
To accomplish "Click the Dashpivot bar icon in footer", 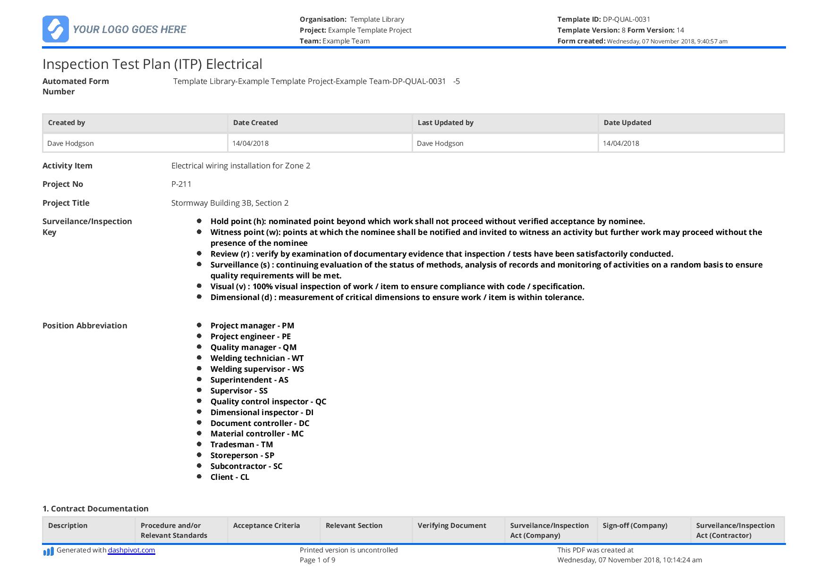I will point(48,551).
